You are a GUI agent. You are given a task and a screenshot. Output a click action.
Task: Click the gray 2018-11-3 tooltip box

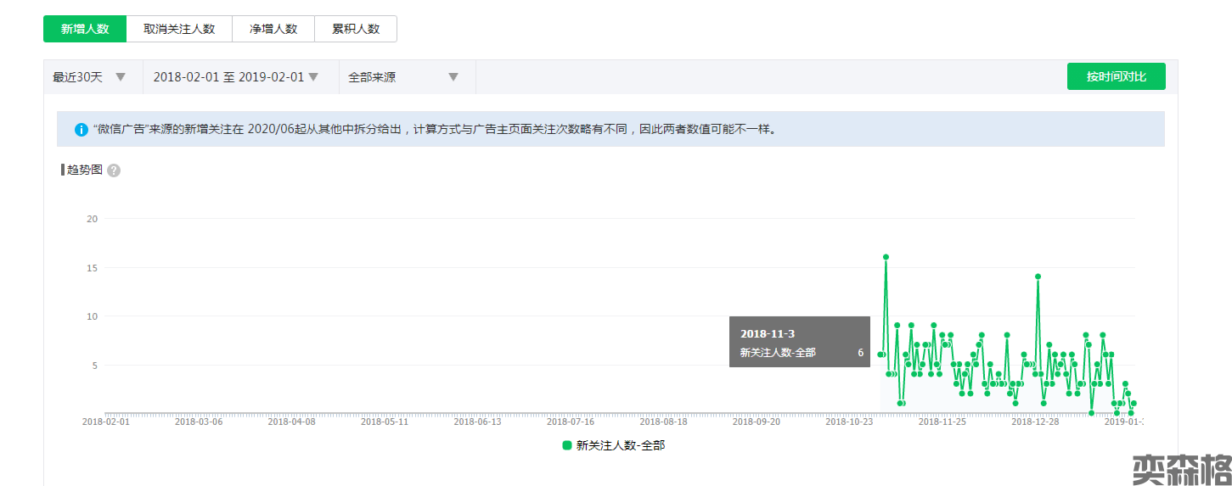coord(799,342)
